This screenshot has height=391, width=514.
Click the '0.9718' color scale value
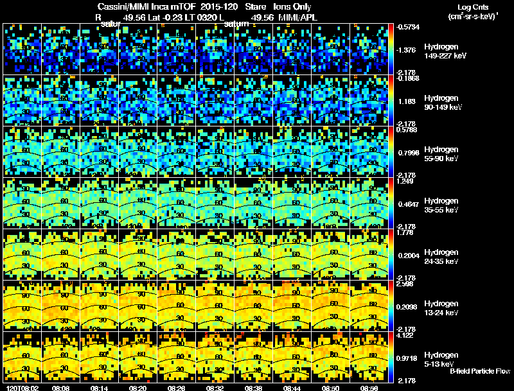coord(407,358)
